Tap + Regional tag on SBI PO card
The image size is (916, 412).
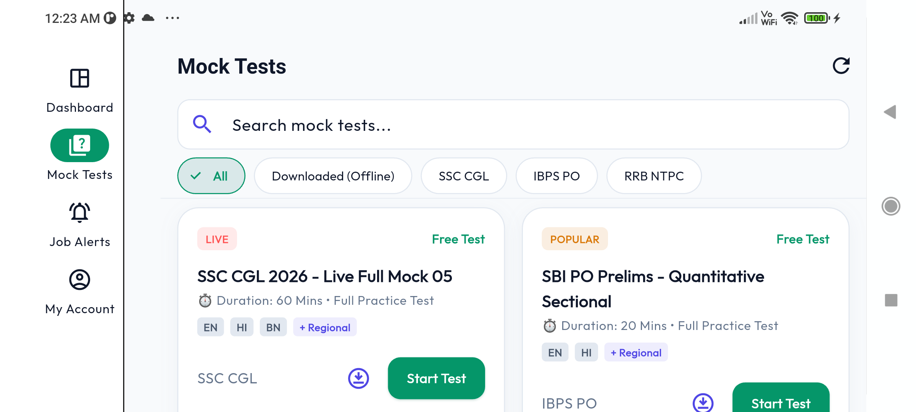[636, 352]
